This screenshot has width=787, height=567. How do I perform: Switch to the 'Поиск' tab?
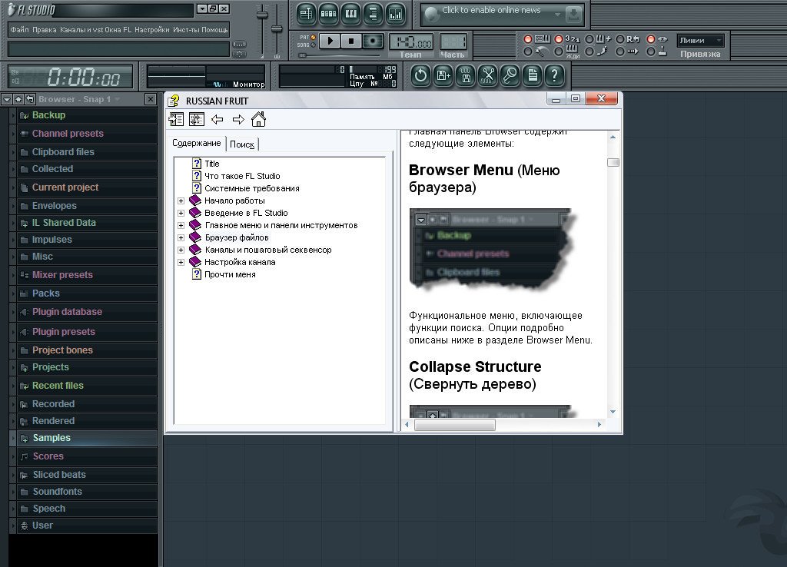click(x=242, y=144)
